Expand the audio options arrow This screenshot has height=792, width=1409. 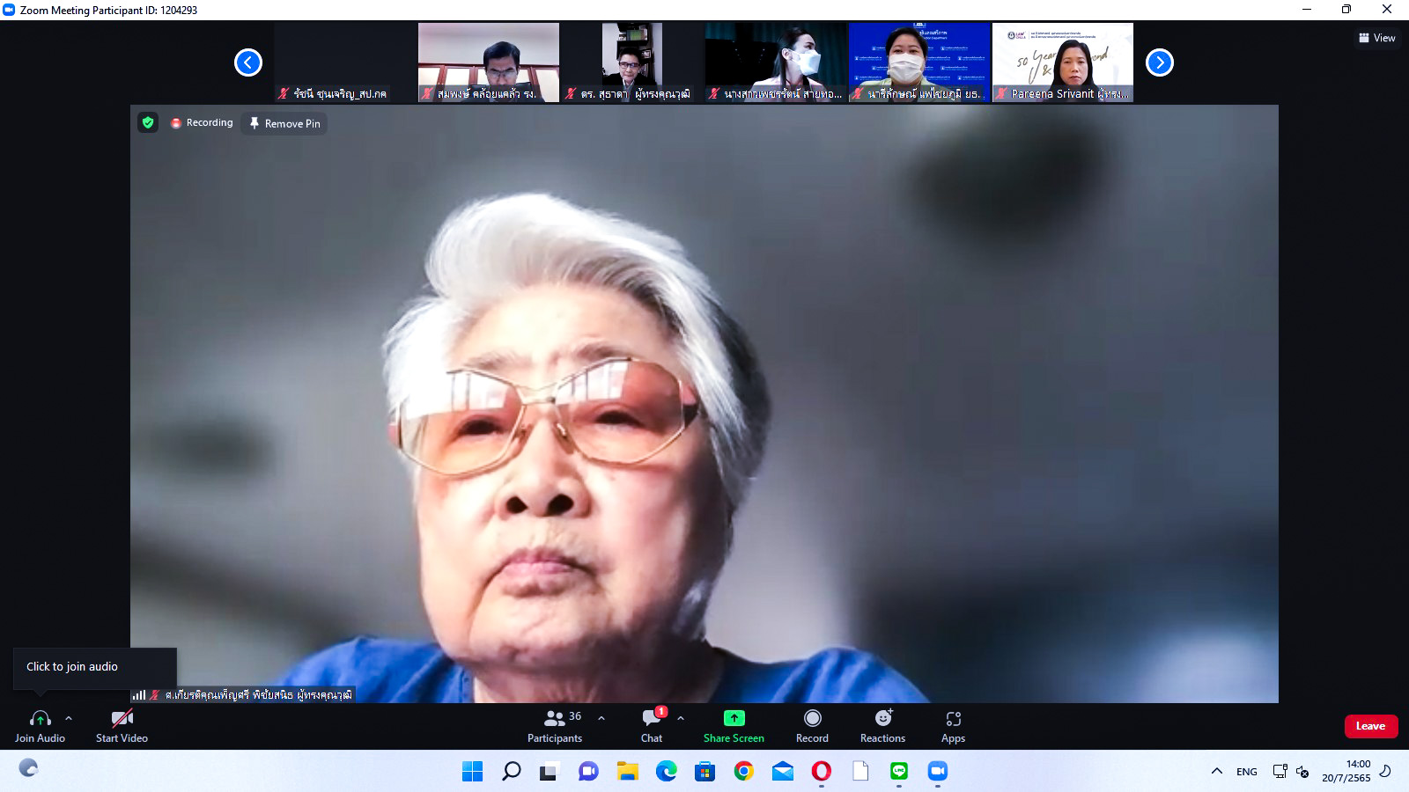(69, 718)
